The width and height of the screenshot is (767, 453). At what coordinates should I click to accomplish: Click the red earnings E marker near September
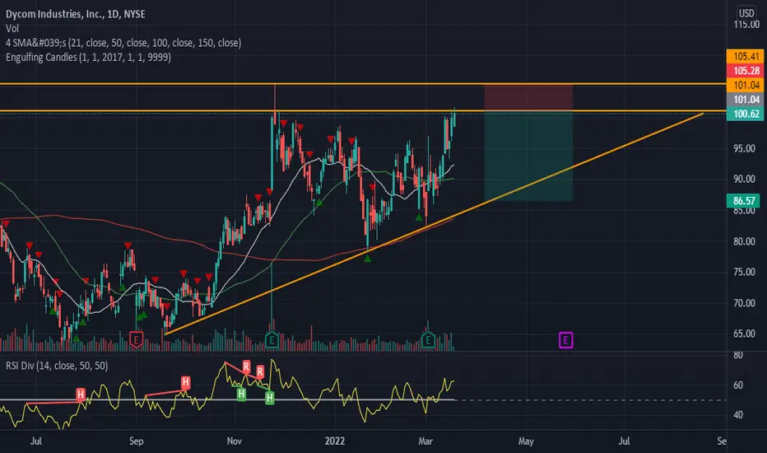tap(136, 339)
